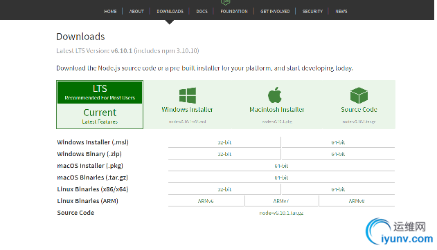Click the Macintosh Installer label link
This screenshot has width=437, height=250.
point(277,109)
